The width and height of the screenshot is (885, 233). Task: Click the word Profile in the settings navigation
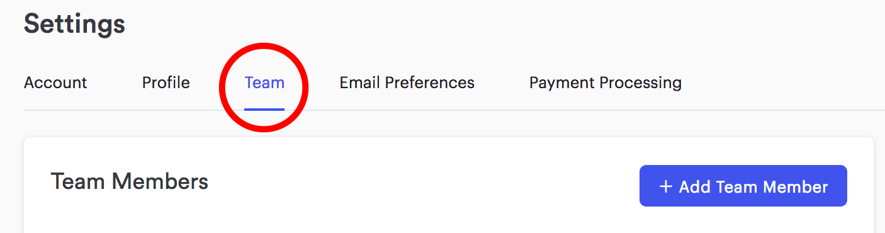coord(166,82)
